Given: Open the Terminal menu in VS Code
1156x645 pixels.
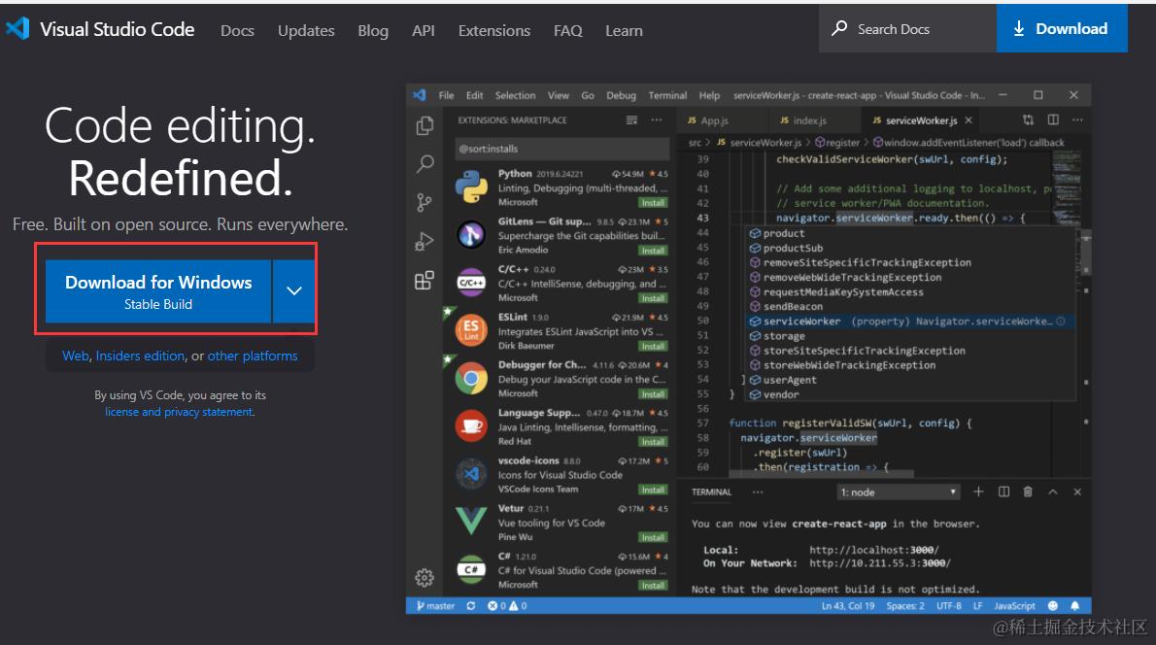Looking at the screenshot, I should (x=667, y=95).
